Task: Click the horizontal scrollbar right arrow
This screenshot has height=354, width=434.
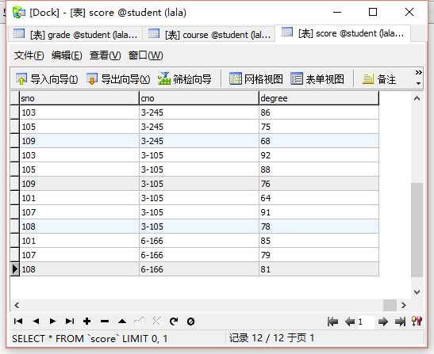Action: tap(404, 305)
